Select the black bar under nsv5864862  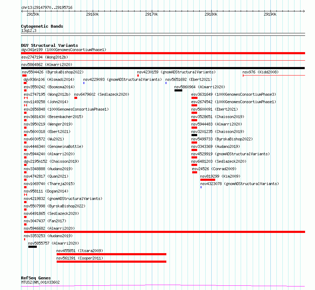click(x=163, y=68)
